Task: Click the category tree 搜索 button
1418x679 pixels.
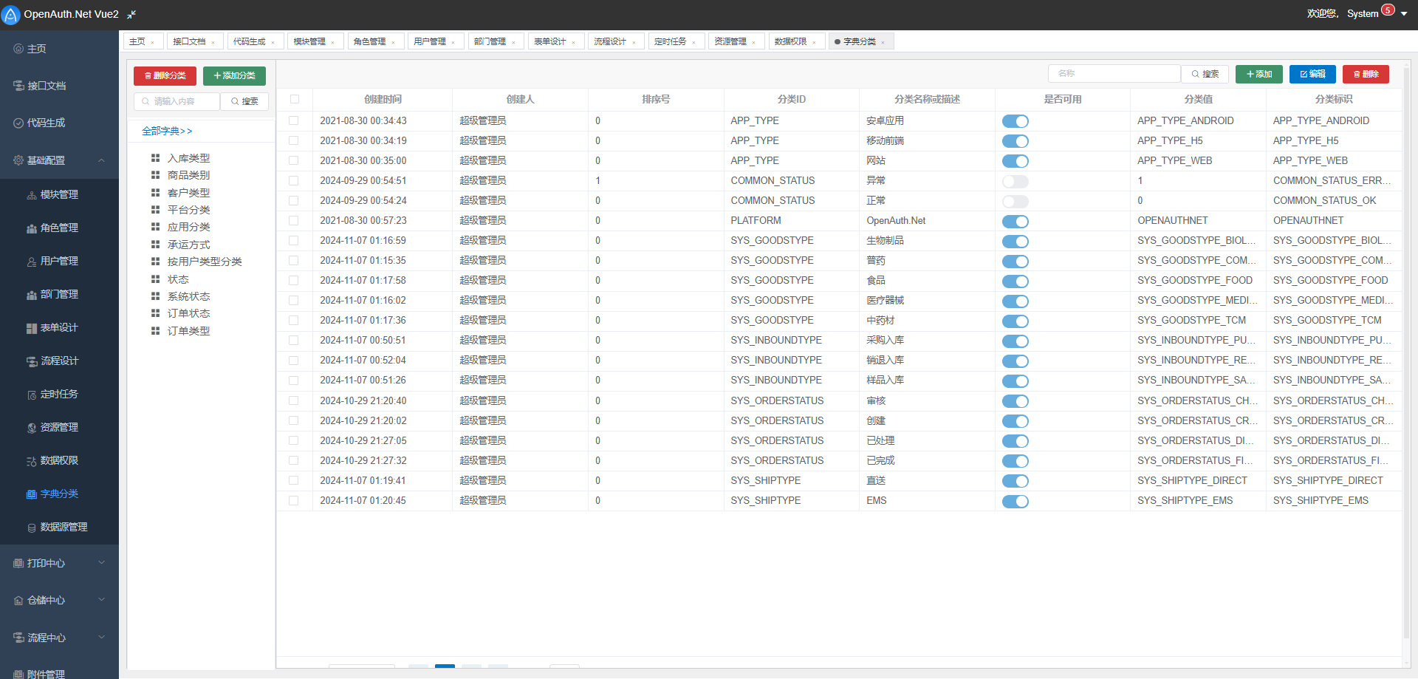Action: pos(244,101)
